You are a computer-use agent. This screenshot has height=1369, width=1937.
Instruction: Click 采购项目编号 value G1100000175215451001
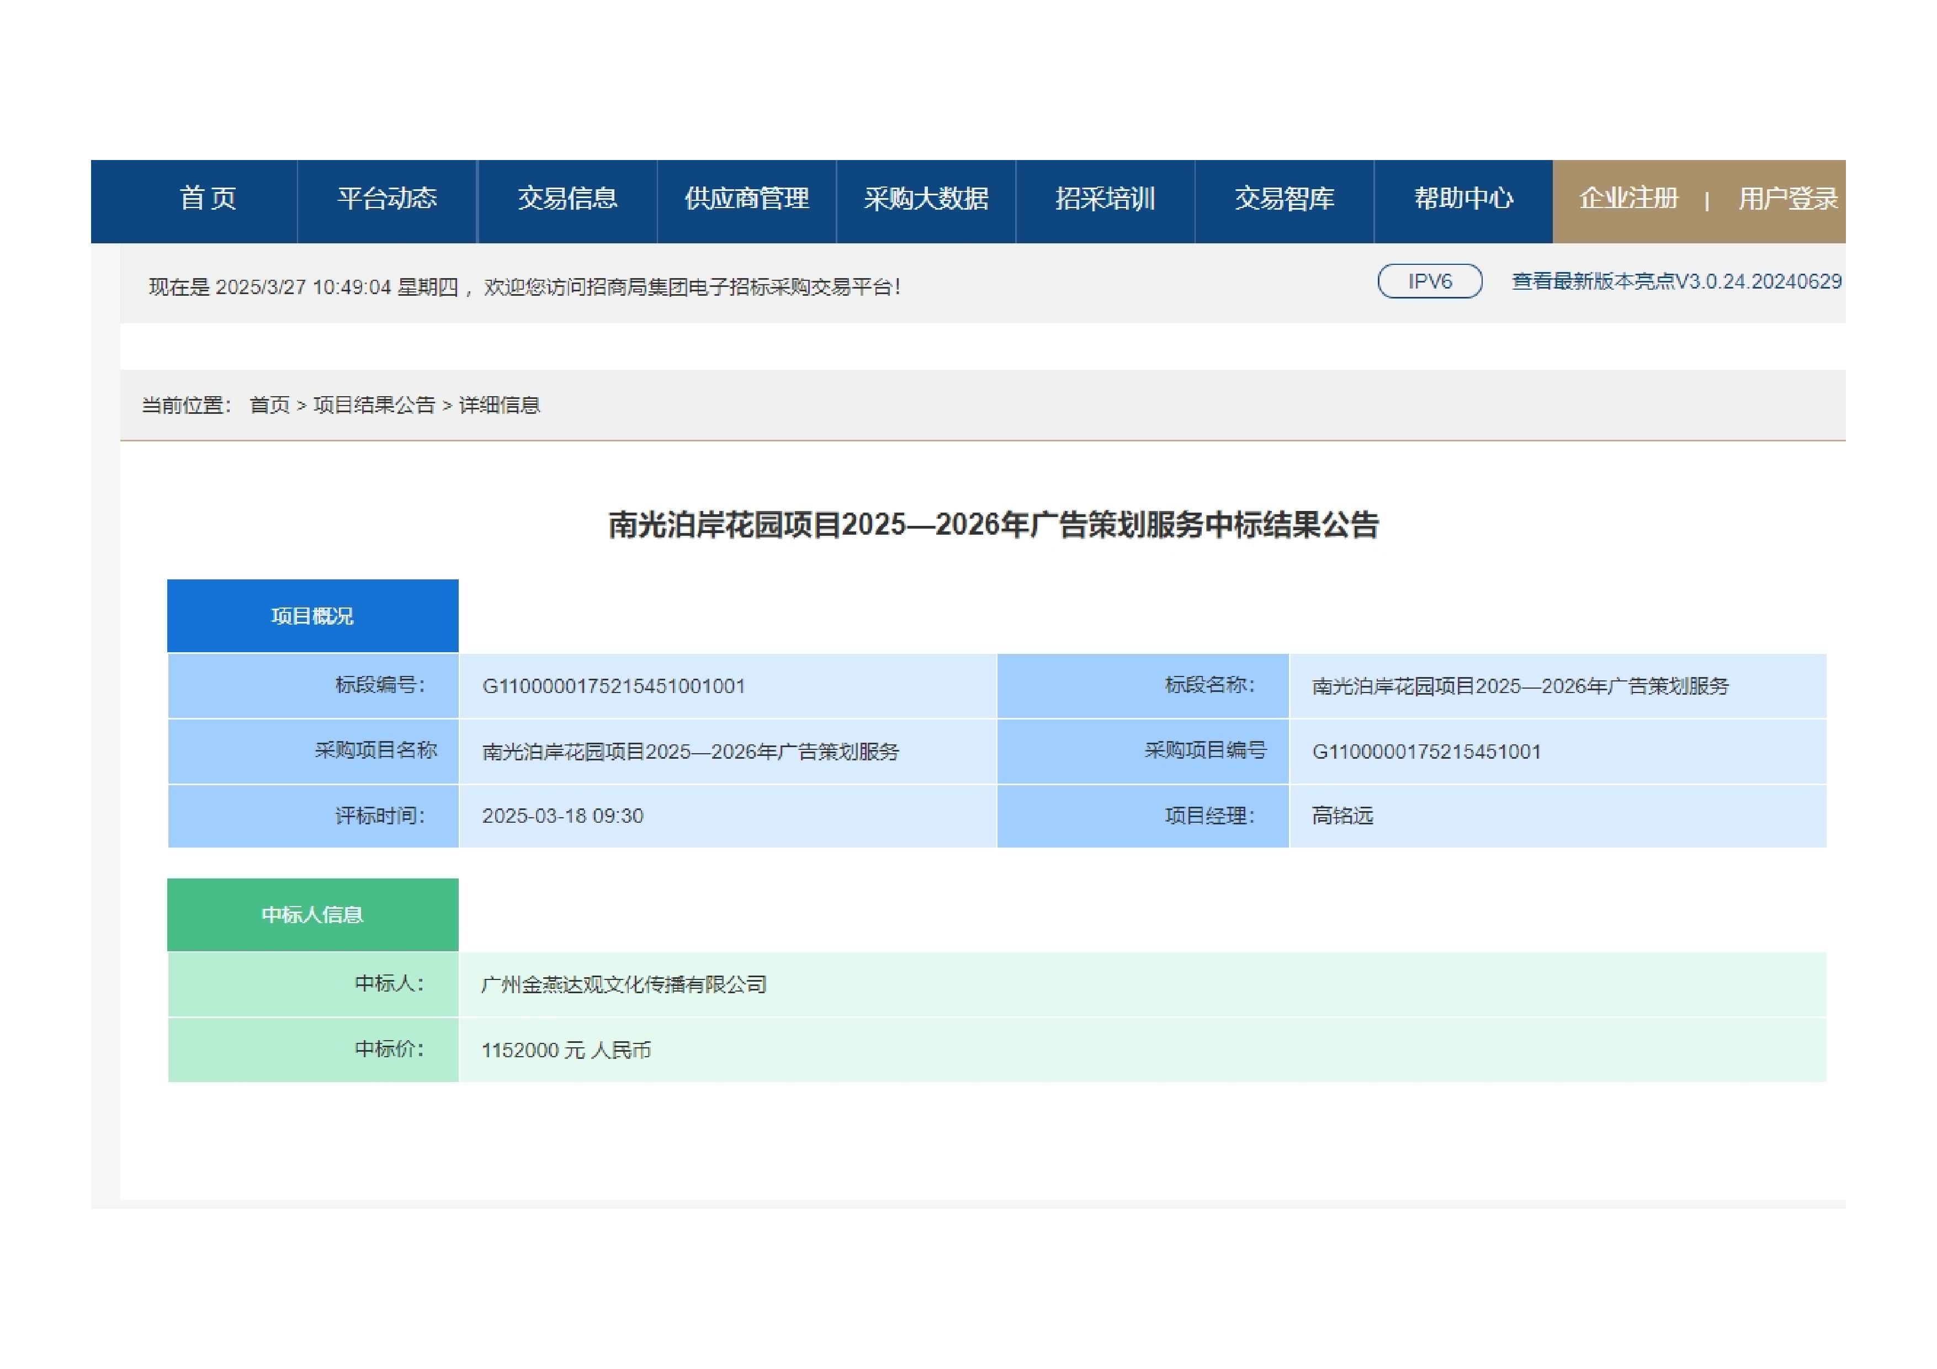pyautogui.click(x=1426, y=752)
